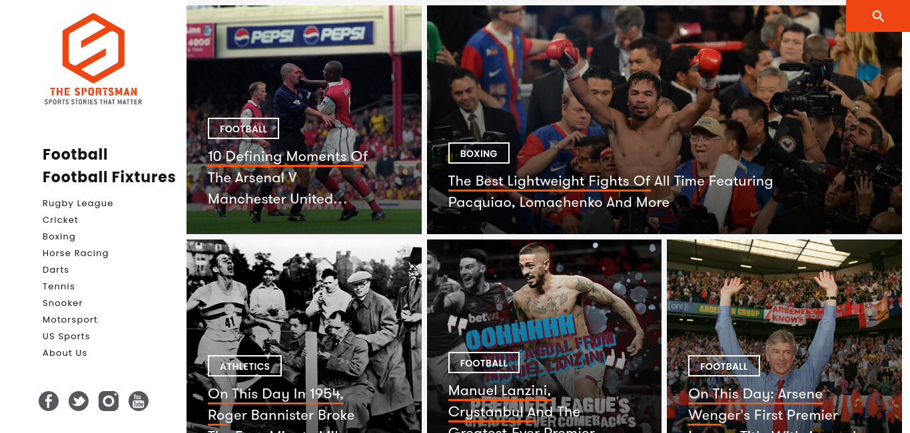Open the YouTube social icon
Screen dimensions: 910x433
139,401
